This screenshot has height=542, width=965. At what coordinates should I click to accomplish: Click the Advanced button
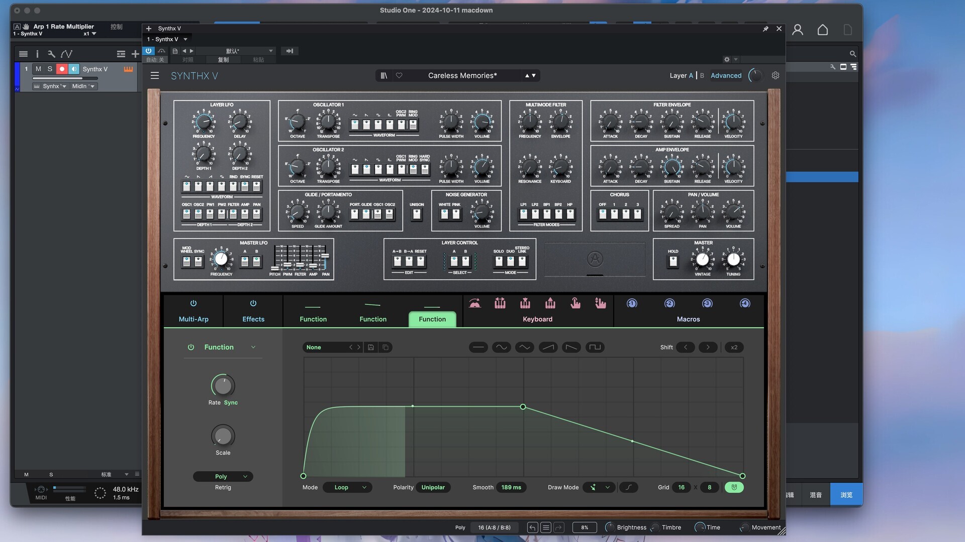click(x=726, y=75)
